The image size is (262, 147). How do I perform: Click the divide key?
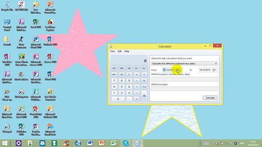click(x=137, y=81)
